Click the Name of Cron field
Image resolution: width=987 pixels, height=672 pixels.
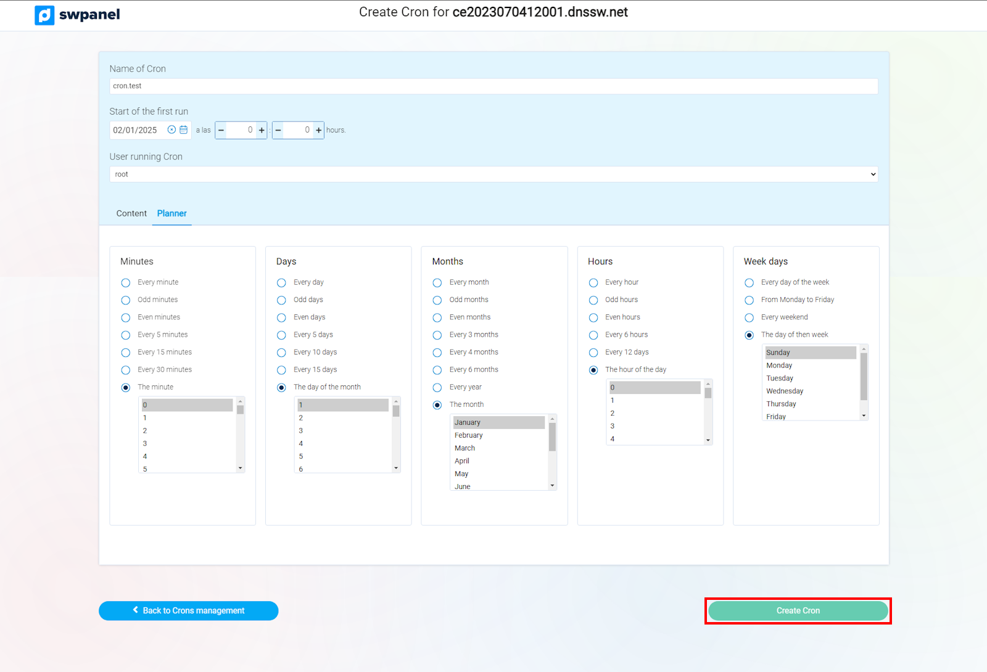coord(493,86)
